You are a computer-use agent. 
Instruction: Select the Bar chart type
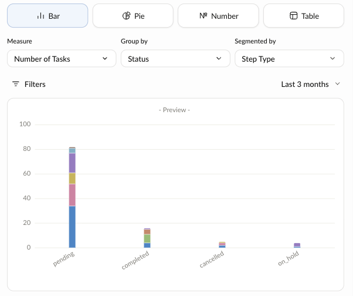(x=47, y=16)
